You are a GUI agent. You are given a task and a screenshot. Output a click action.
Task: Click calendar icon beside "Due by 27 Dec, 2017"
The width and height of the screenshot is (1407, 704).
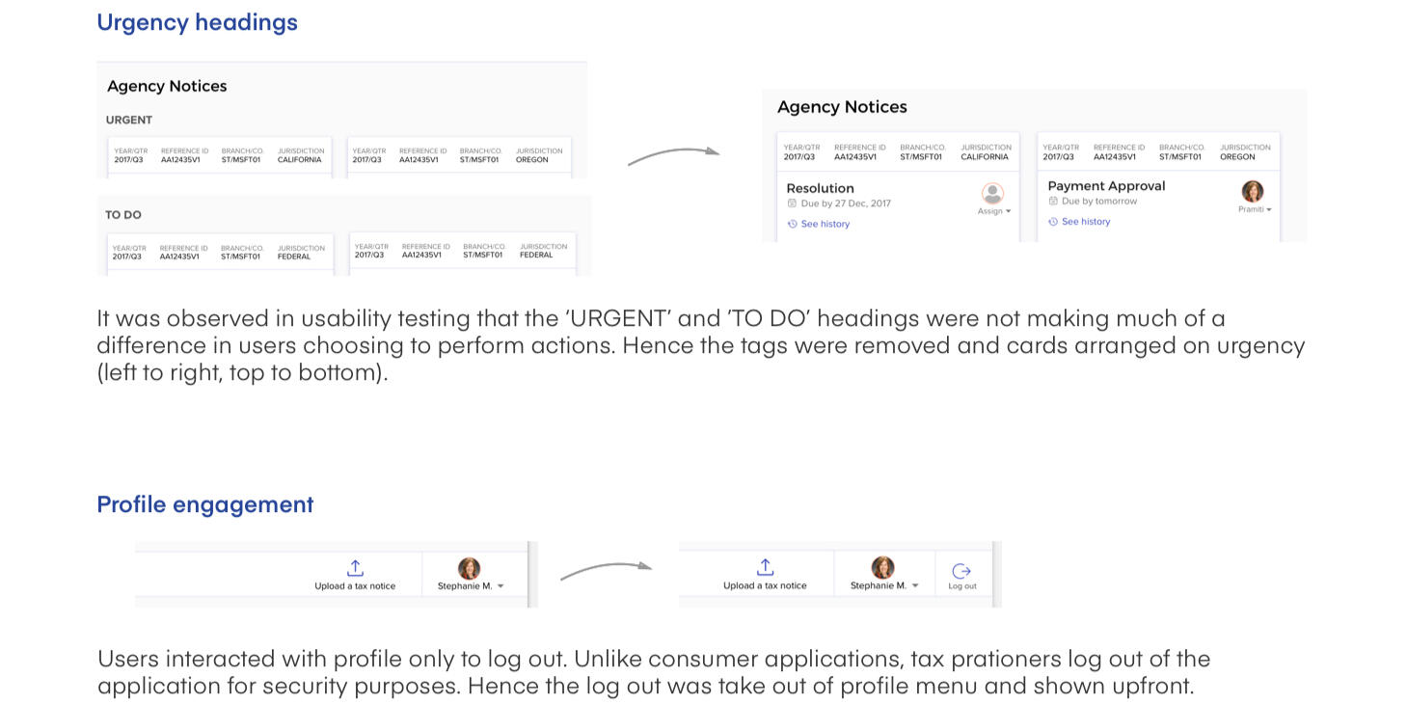792,203
